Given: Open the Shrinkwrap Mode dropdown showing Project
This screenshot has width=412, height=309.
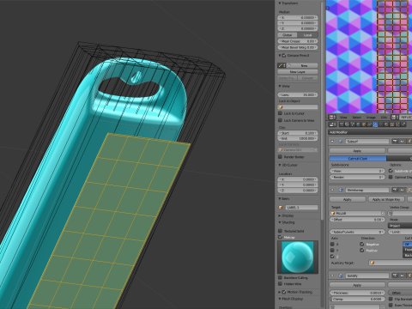Looking at the screenshot, I should click(x=400, y=226).
